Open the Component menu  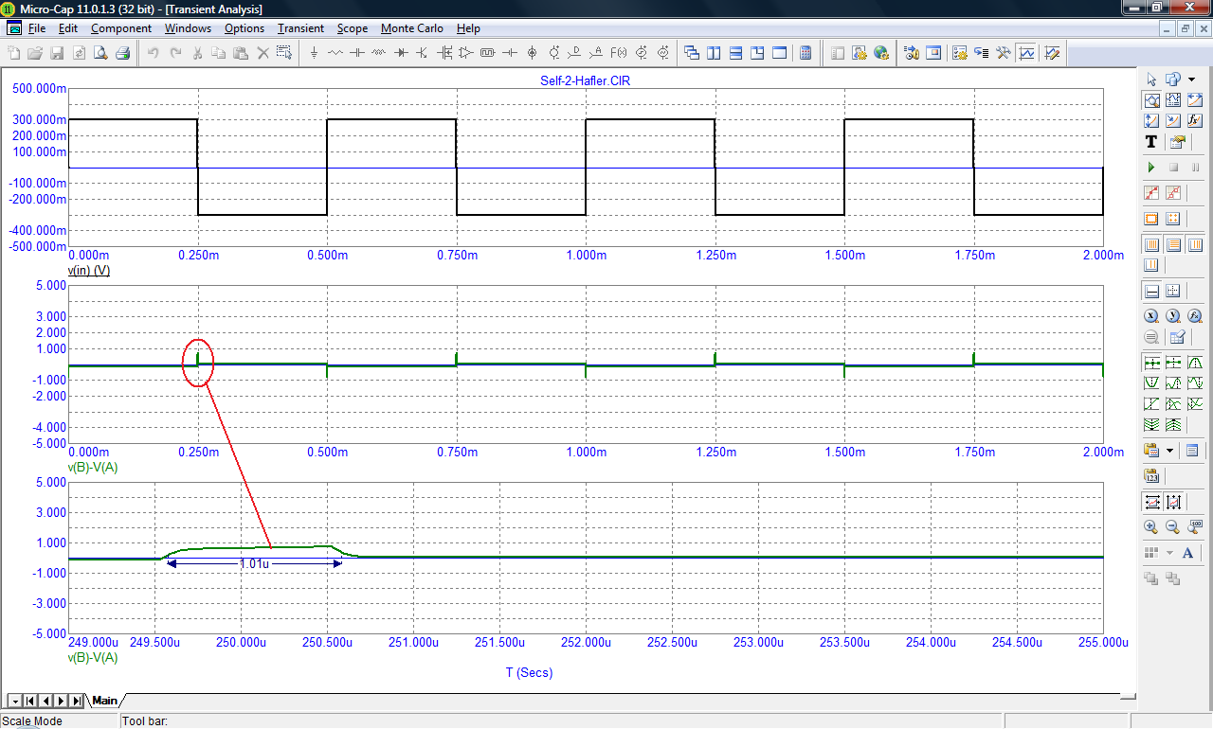120,28
